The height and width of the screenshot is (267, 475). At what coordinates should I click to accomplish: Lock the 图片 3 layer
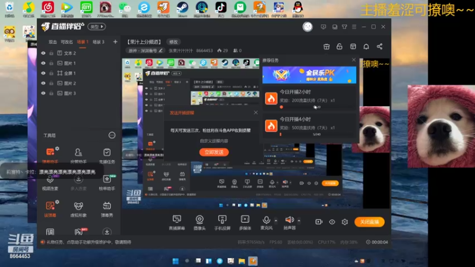[51, 93]
